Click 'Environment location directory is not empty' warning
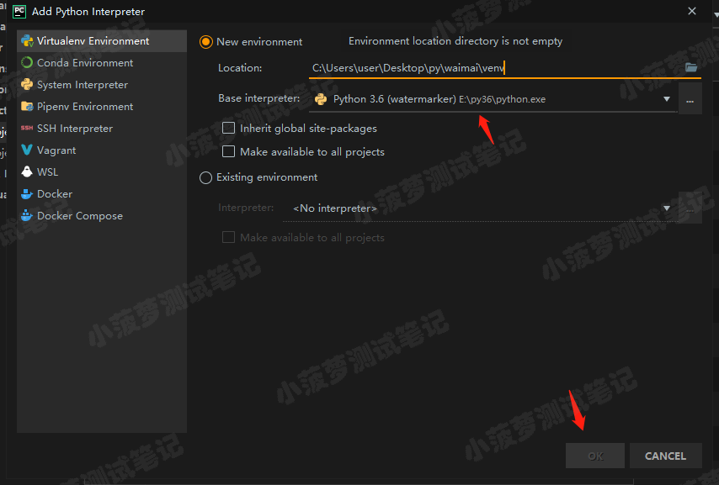 pos(455,41)
